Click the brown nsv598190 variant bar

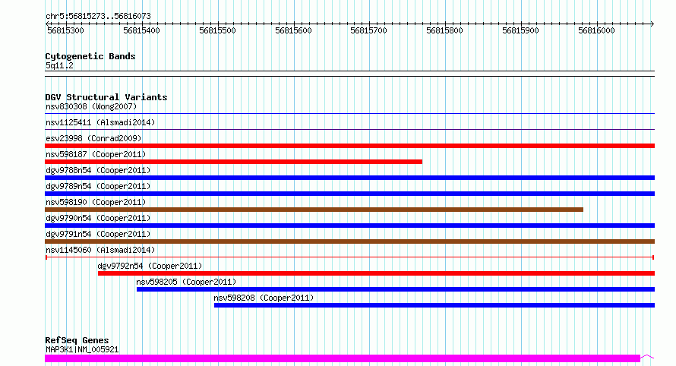click(x=314, y=210)
